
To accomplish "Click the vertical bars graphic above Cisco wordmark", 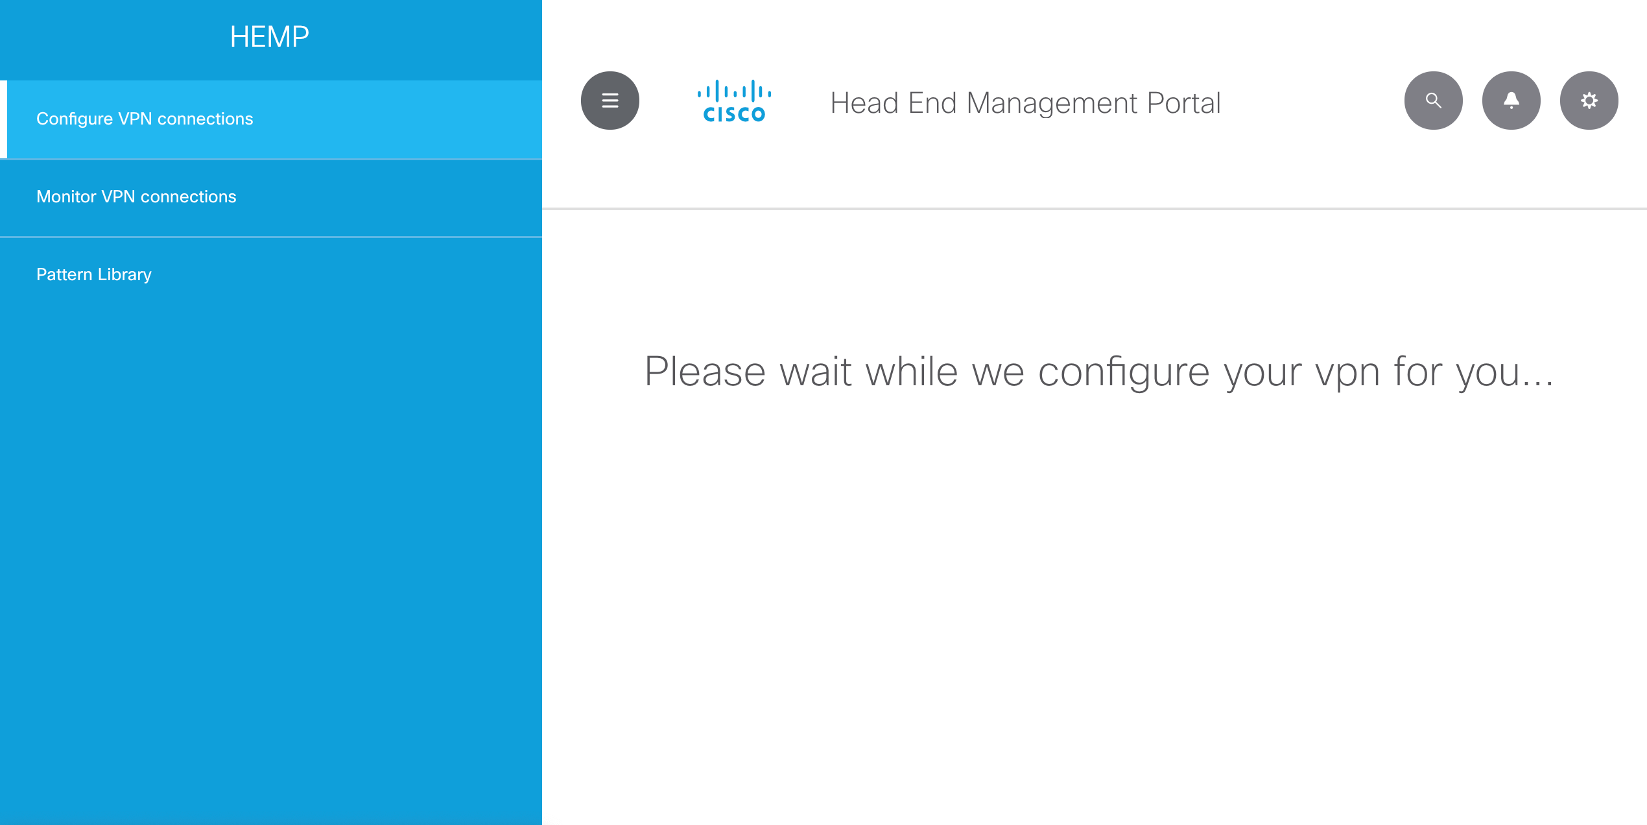I will pos(734,91).
